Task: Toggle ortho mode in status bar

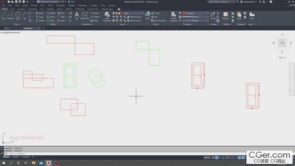Action: 223,158
